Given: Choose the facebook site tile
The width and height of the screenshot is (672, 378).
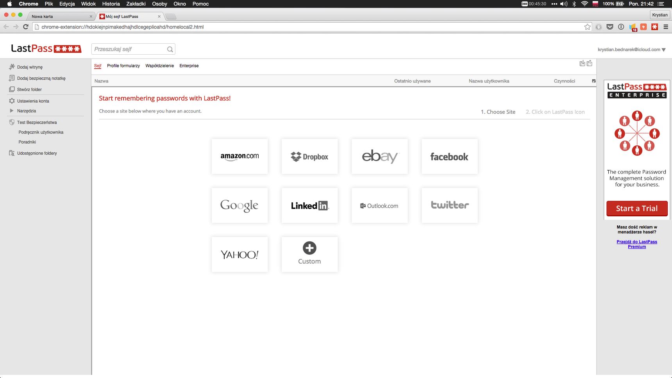Looking at the screenshot, I should pyautogui.click(x=449, y=157).
